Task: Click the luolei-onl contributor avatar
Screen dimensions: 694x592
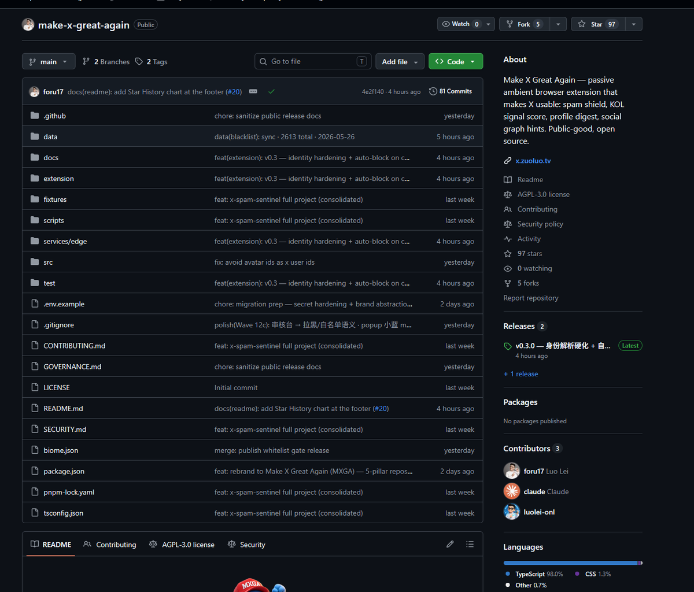Action: pos(512,512)
